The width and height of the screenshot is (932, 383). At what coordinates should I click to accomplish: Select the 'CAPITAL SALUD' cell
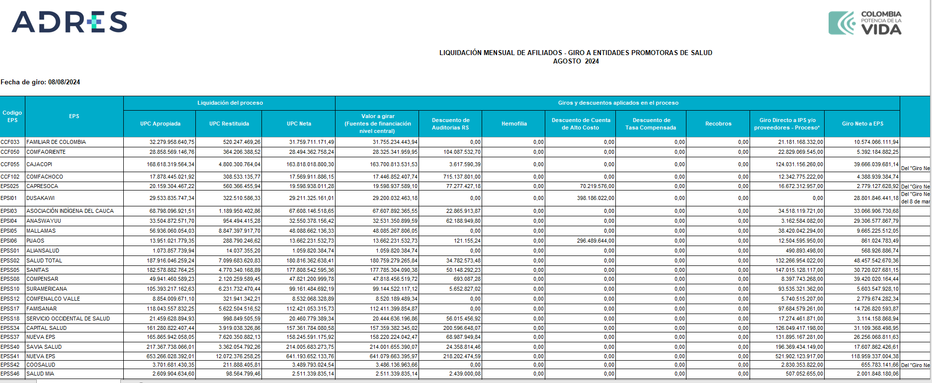click(x=74, y=328)
